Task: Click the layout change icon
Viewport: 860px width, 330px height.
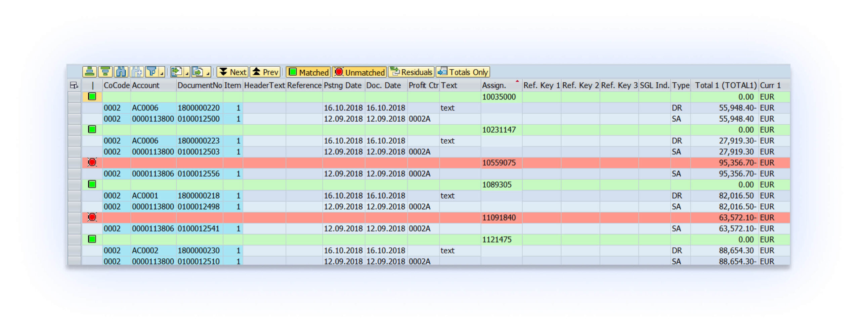Action: [x=198, y=72]
